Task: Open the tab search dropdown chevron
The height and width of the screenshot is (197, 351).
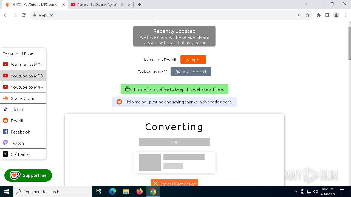Action: point(307,4)
